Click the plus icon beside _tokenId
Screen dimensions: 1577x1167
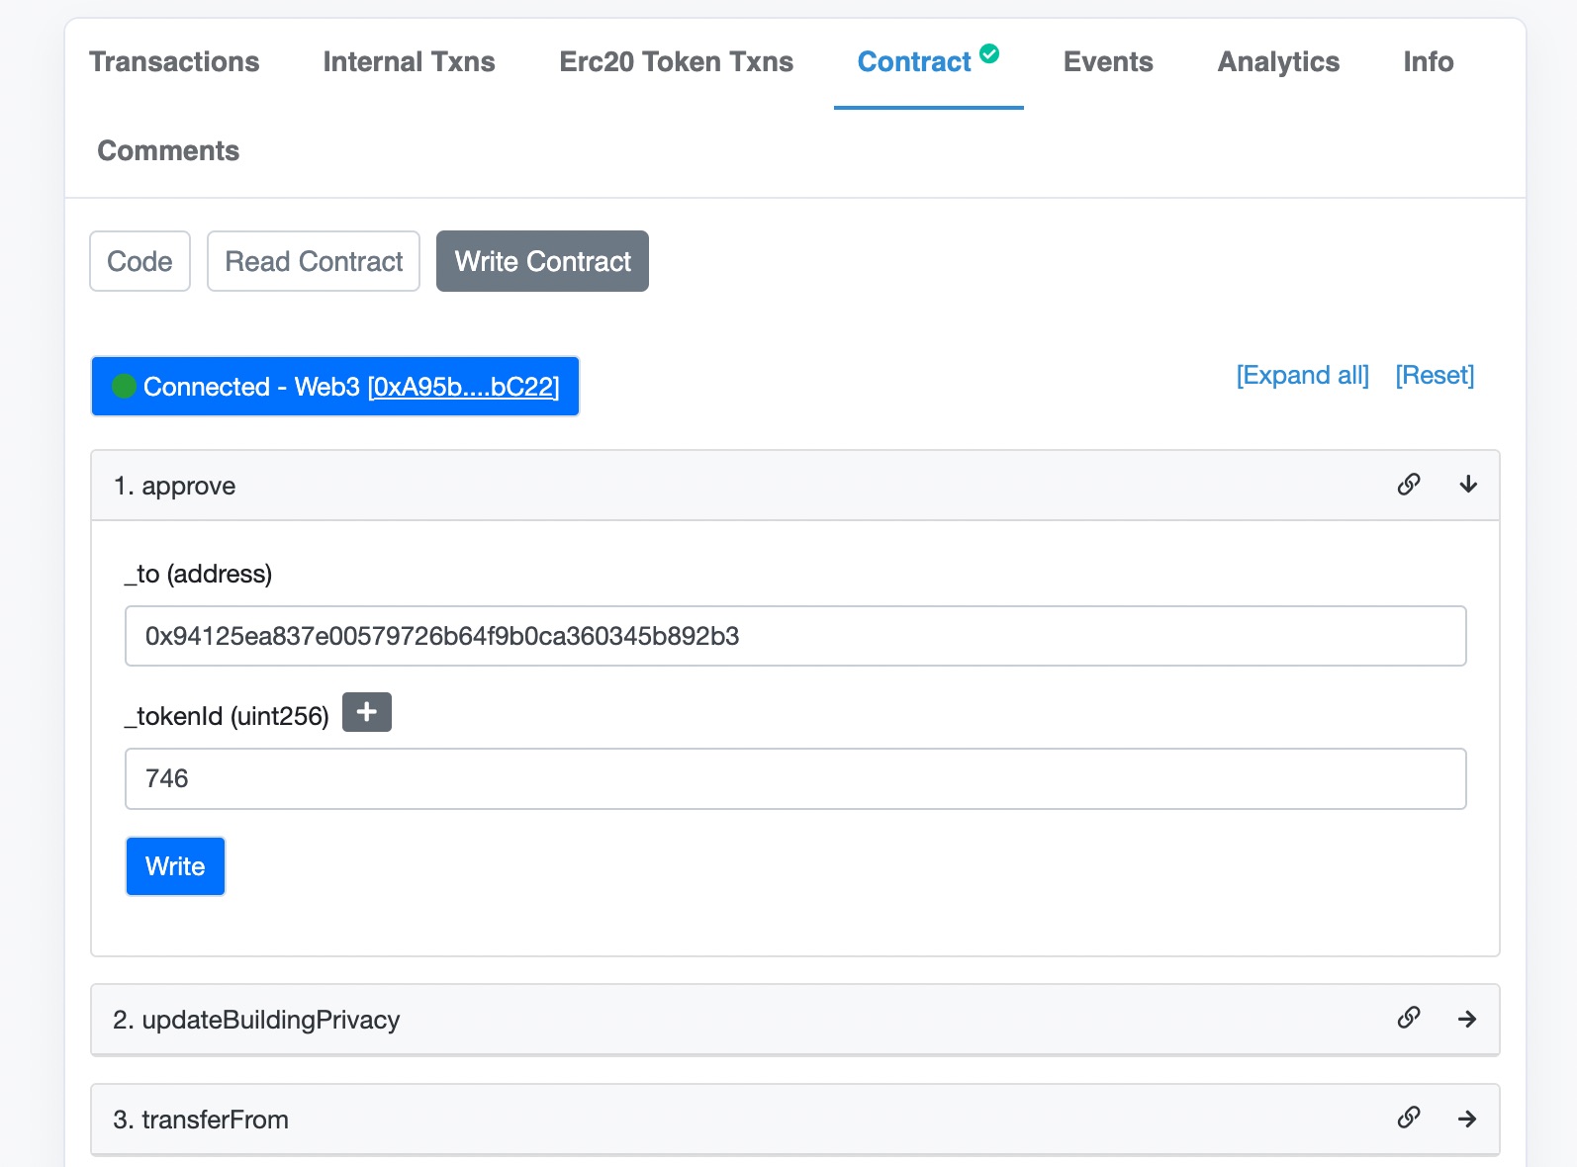[x=367, y=712]
